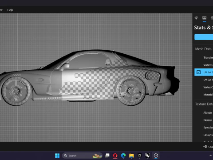Select the Gloss/Roughness texture row
Screen dimensions: 213x160
(204, 135)
